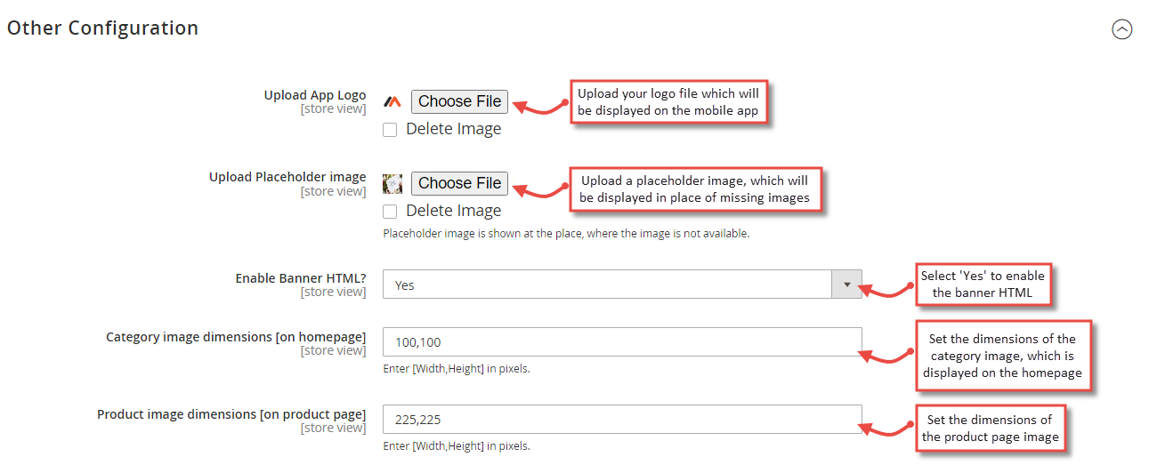The height and width of the screenshot is (473, 1149).
Task: Click the app logo thumbnail icon
Action: [x=392, y=101]
